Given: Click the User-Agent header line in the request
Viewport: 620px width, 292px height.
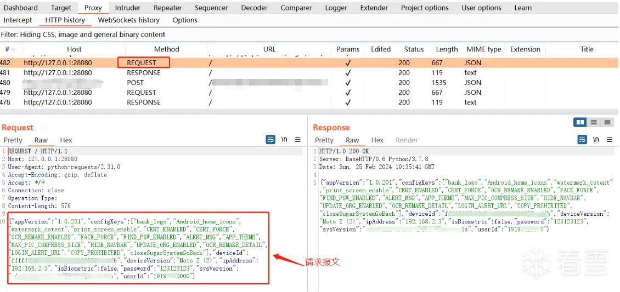Looking at the screenshot, I should click(x=64, y=167).
